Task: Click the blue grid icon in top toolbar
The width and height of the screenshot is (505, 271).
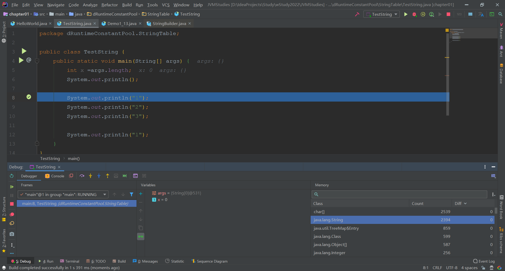Action: pos(470,14)
